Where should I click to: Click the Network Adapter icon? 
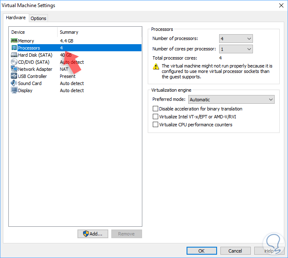coord(14,69)
